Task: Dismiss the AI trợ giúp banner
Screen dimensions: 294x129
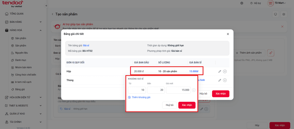Action: pyautogui.click(x=282, y=27)
